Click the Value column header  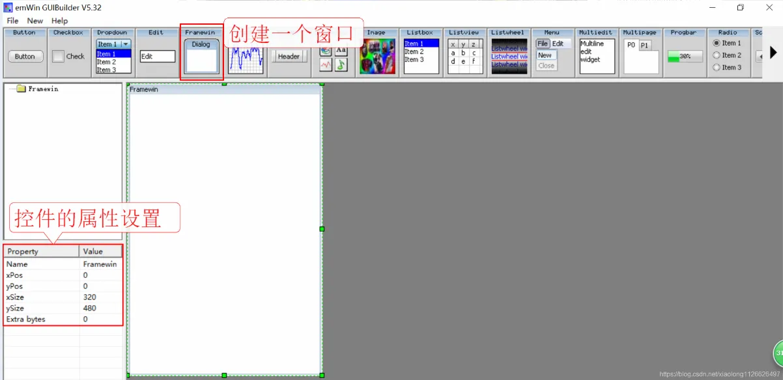tap(101, 251)
